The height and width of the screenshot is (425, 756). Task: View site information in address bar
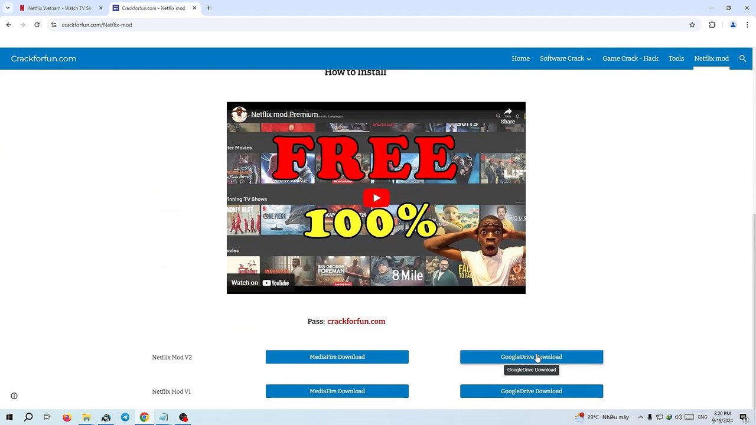tap(54, 25)
